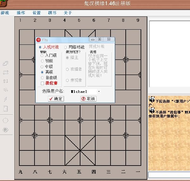Open the 操作 menu
The image size is (190, 181).
(21, 13)
